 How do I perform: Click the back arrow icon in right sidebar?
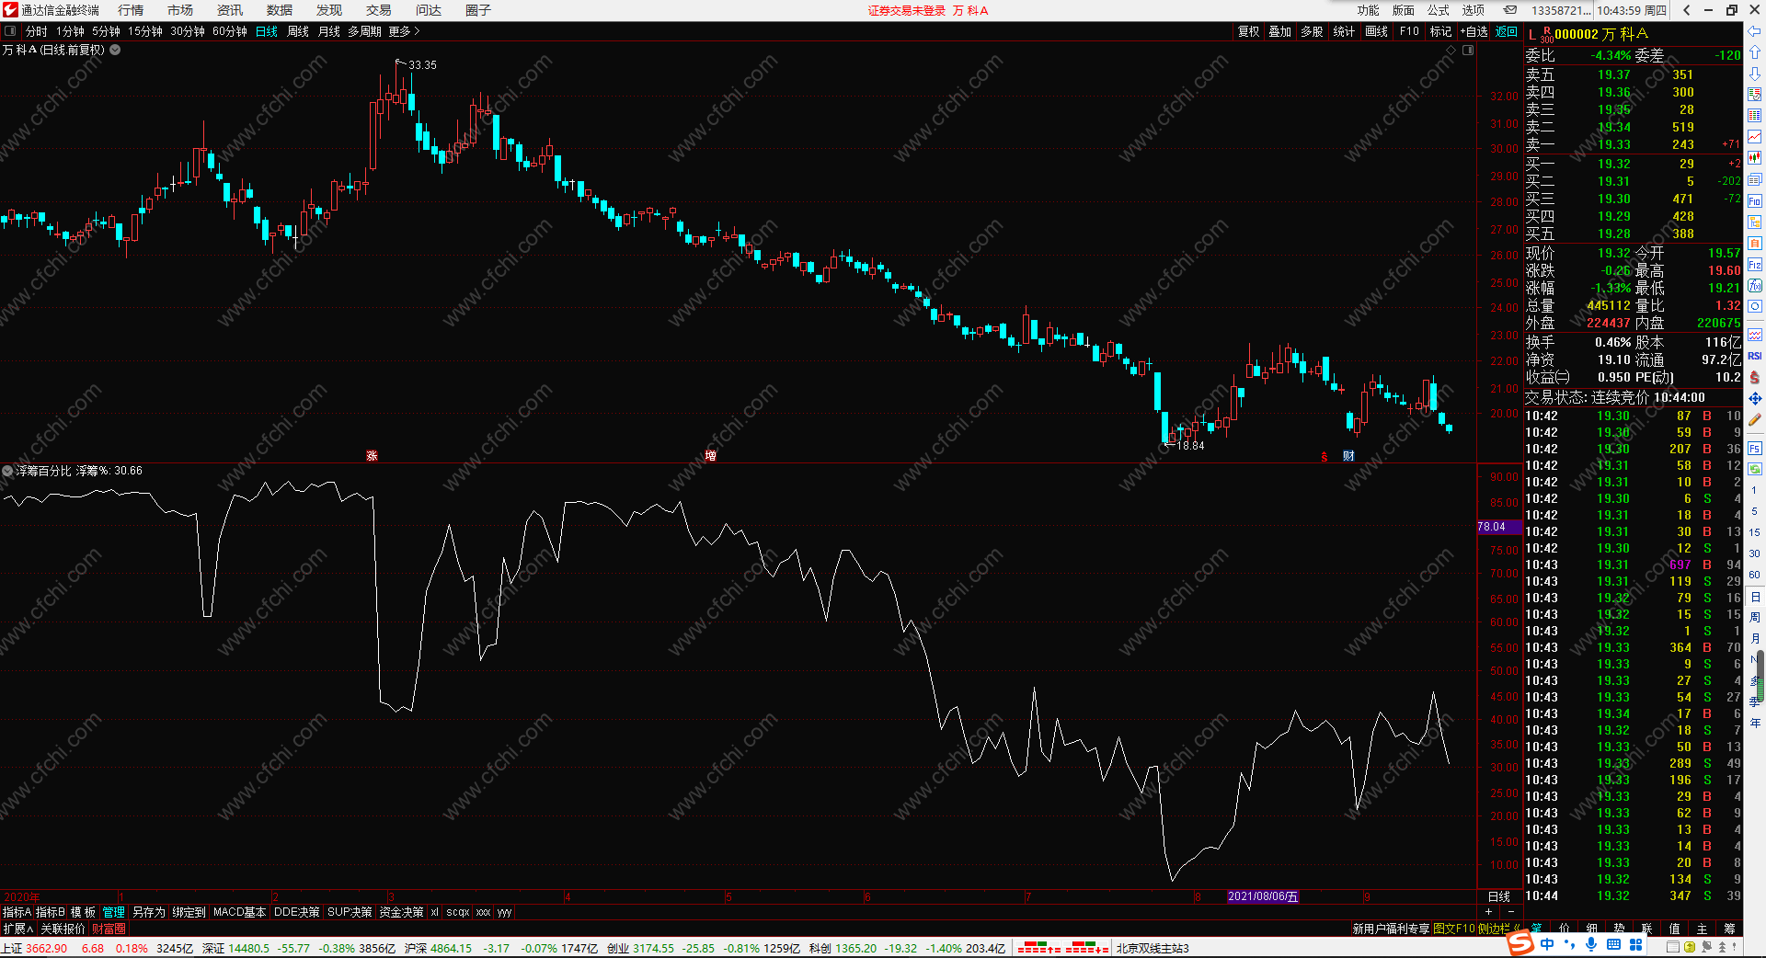pyautogui.click(x=1754, y=31)
